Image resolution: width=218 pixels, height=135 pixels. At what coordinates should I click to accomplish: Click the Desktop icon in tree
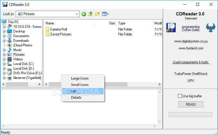(x=10, y=31)
